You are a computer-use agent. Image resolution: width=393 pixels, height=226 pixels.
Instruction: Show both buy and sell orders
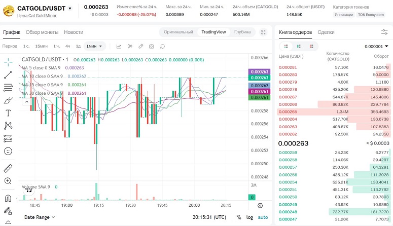(x=286, y=46)
